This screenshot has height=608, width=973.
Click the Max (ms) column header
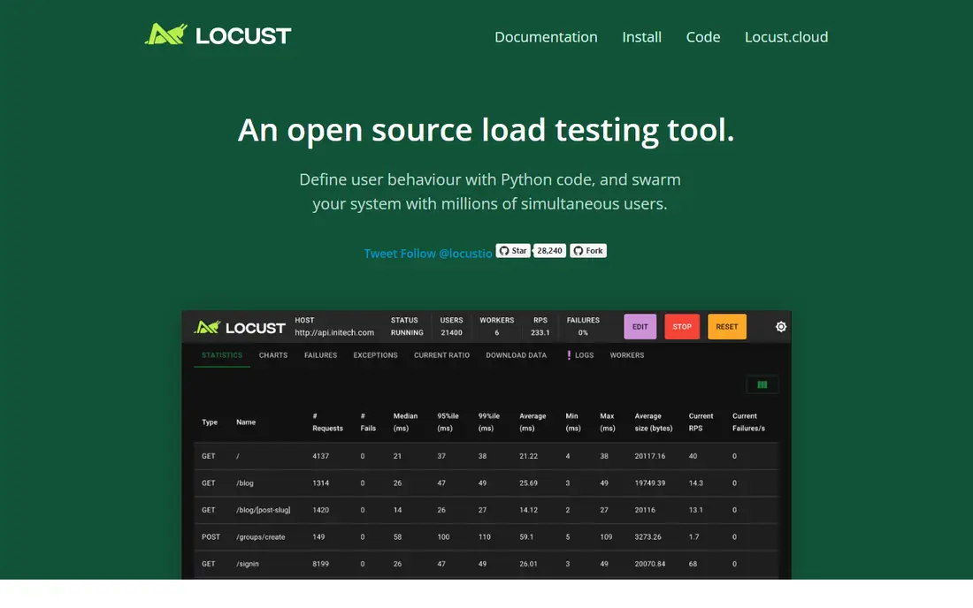coord(608,422)
